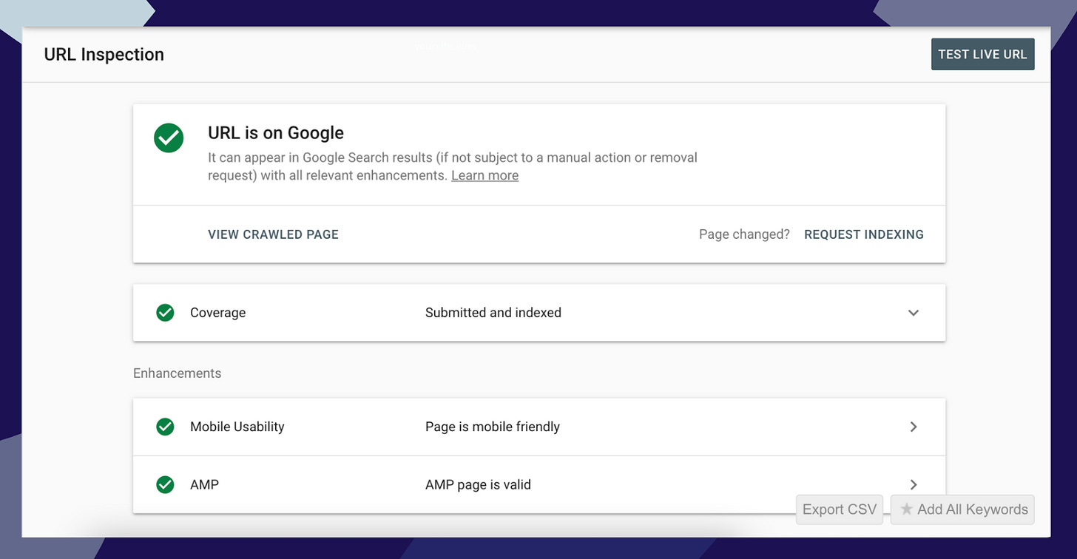The image size is (1077, 559).
Task: Click Add All Keywords button
Action: [x=962, y=509]
